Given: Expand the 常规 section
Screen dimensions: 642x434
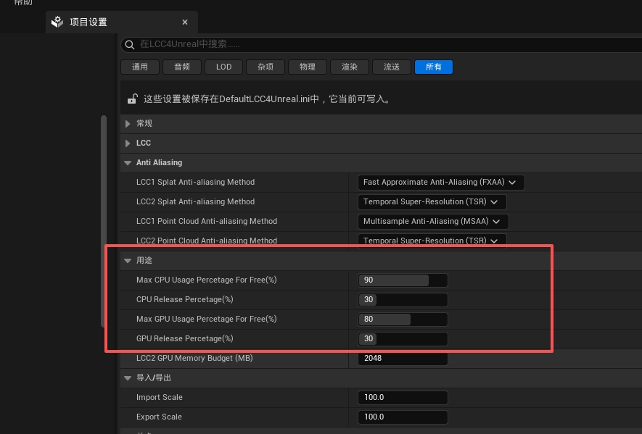Looking at the screenshot, I should pos(128,123).
